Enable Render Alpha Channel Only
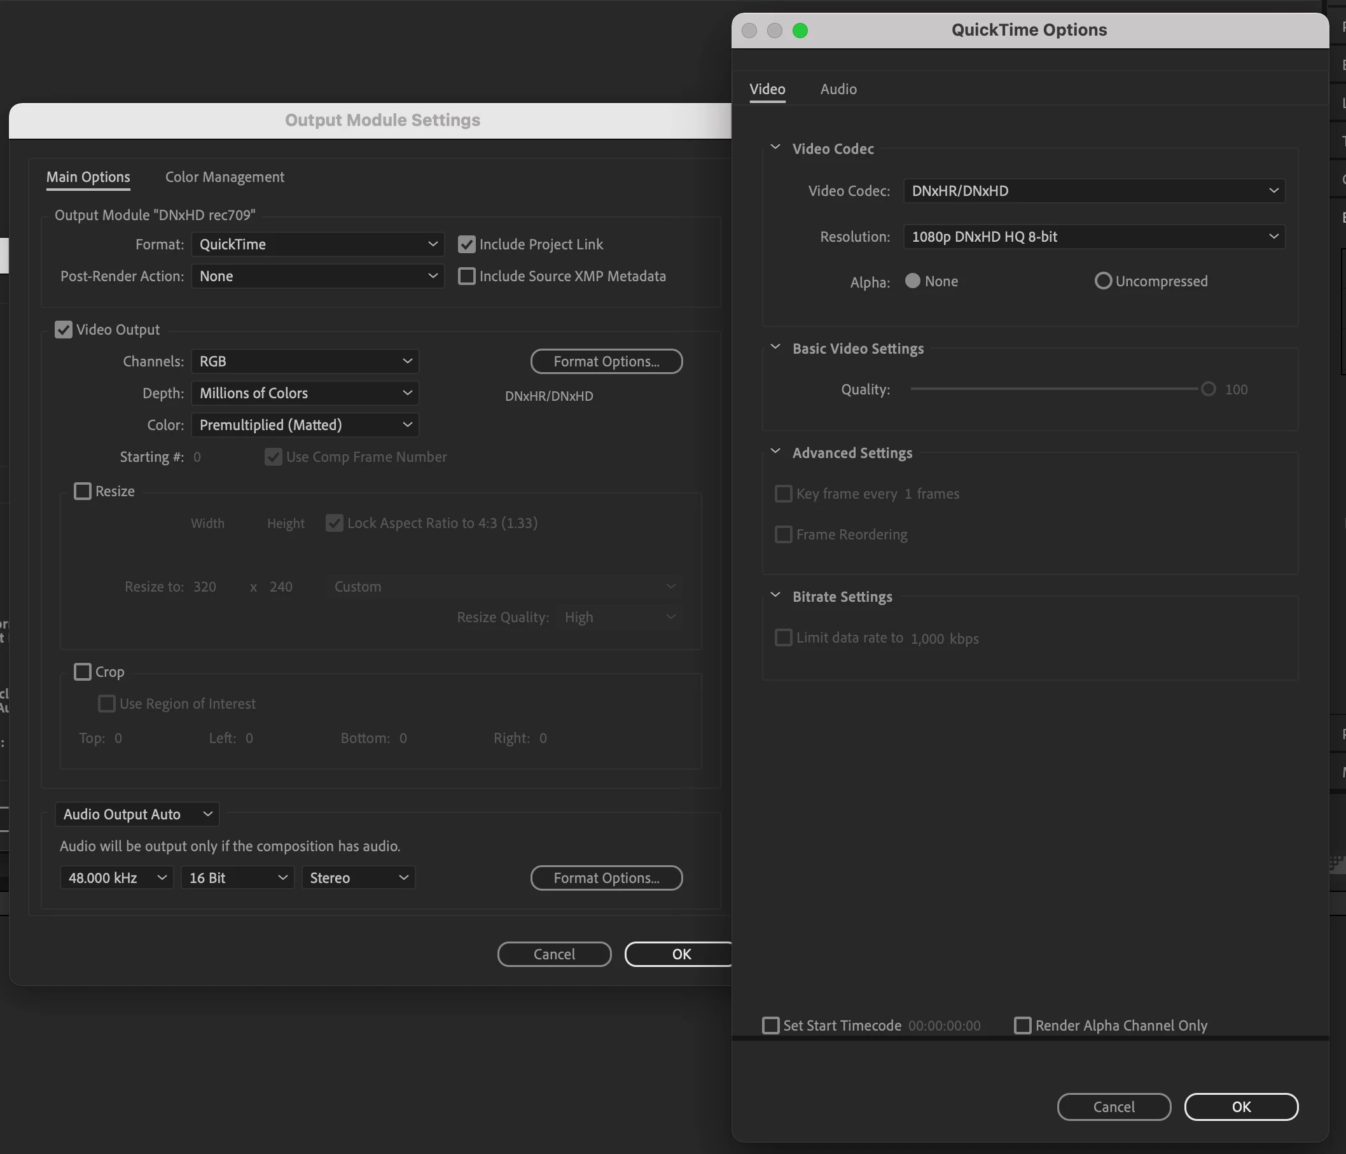1346x1154 pixels. [x=1022, y=1025]
